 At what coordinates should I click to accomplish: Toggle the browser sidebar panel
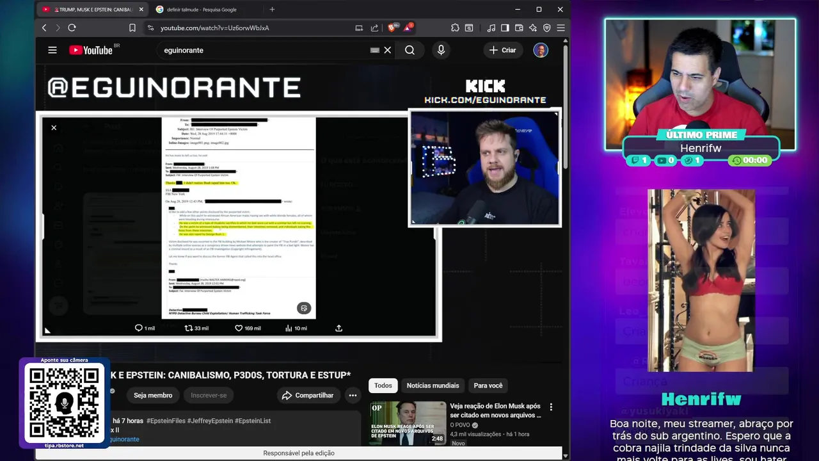[505, 28]
